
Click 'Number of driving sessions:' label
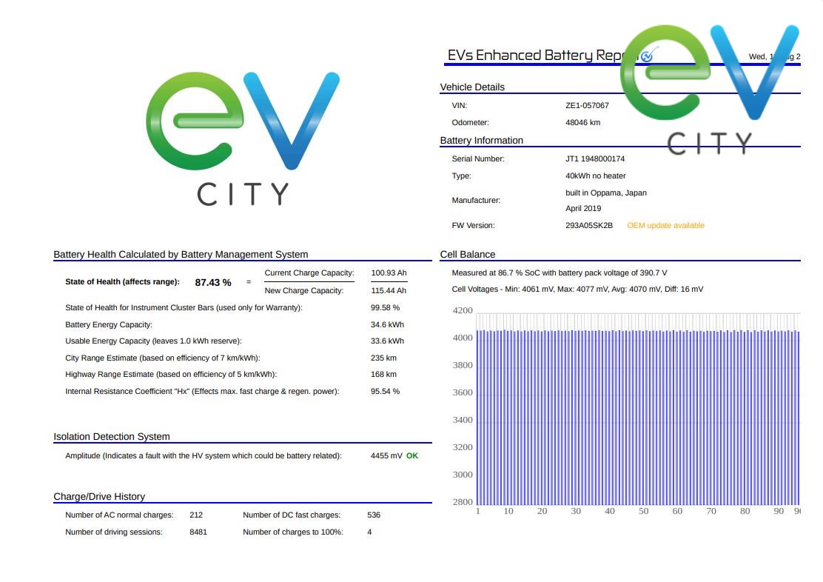(x=114, y=532)
